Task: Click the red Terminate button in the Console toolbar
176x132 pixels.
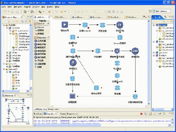Action: [x=141, y=114]
